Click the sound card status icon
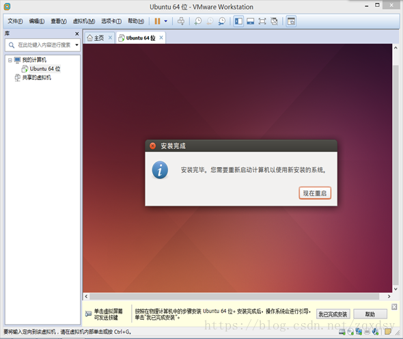 click(x=376, y=332)
